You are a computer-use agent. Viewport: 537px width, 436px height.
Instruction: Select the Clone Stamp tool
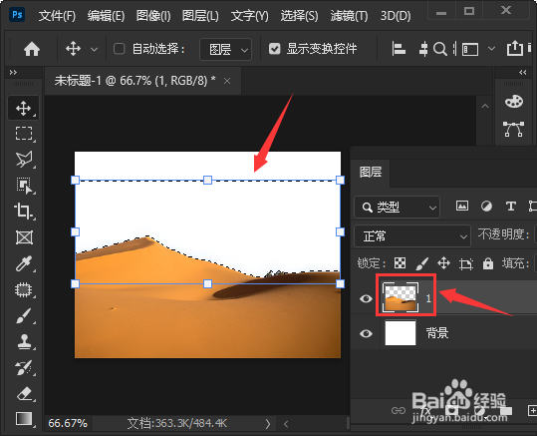point(24,341)
